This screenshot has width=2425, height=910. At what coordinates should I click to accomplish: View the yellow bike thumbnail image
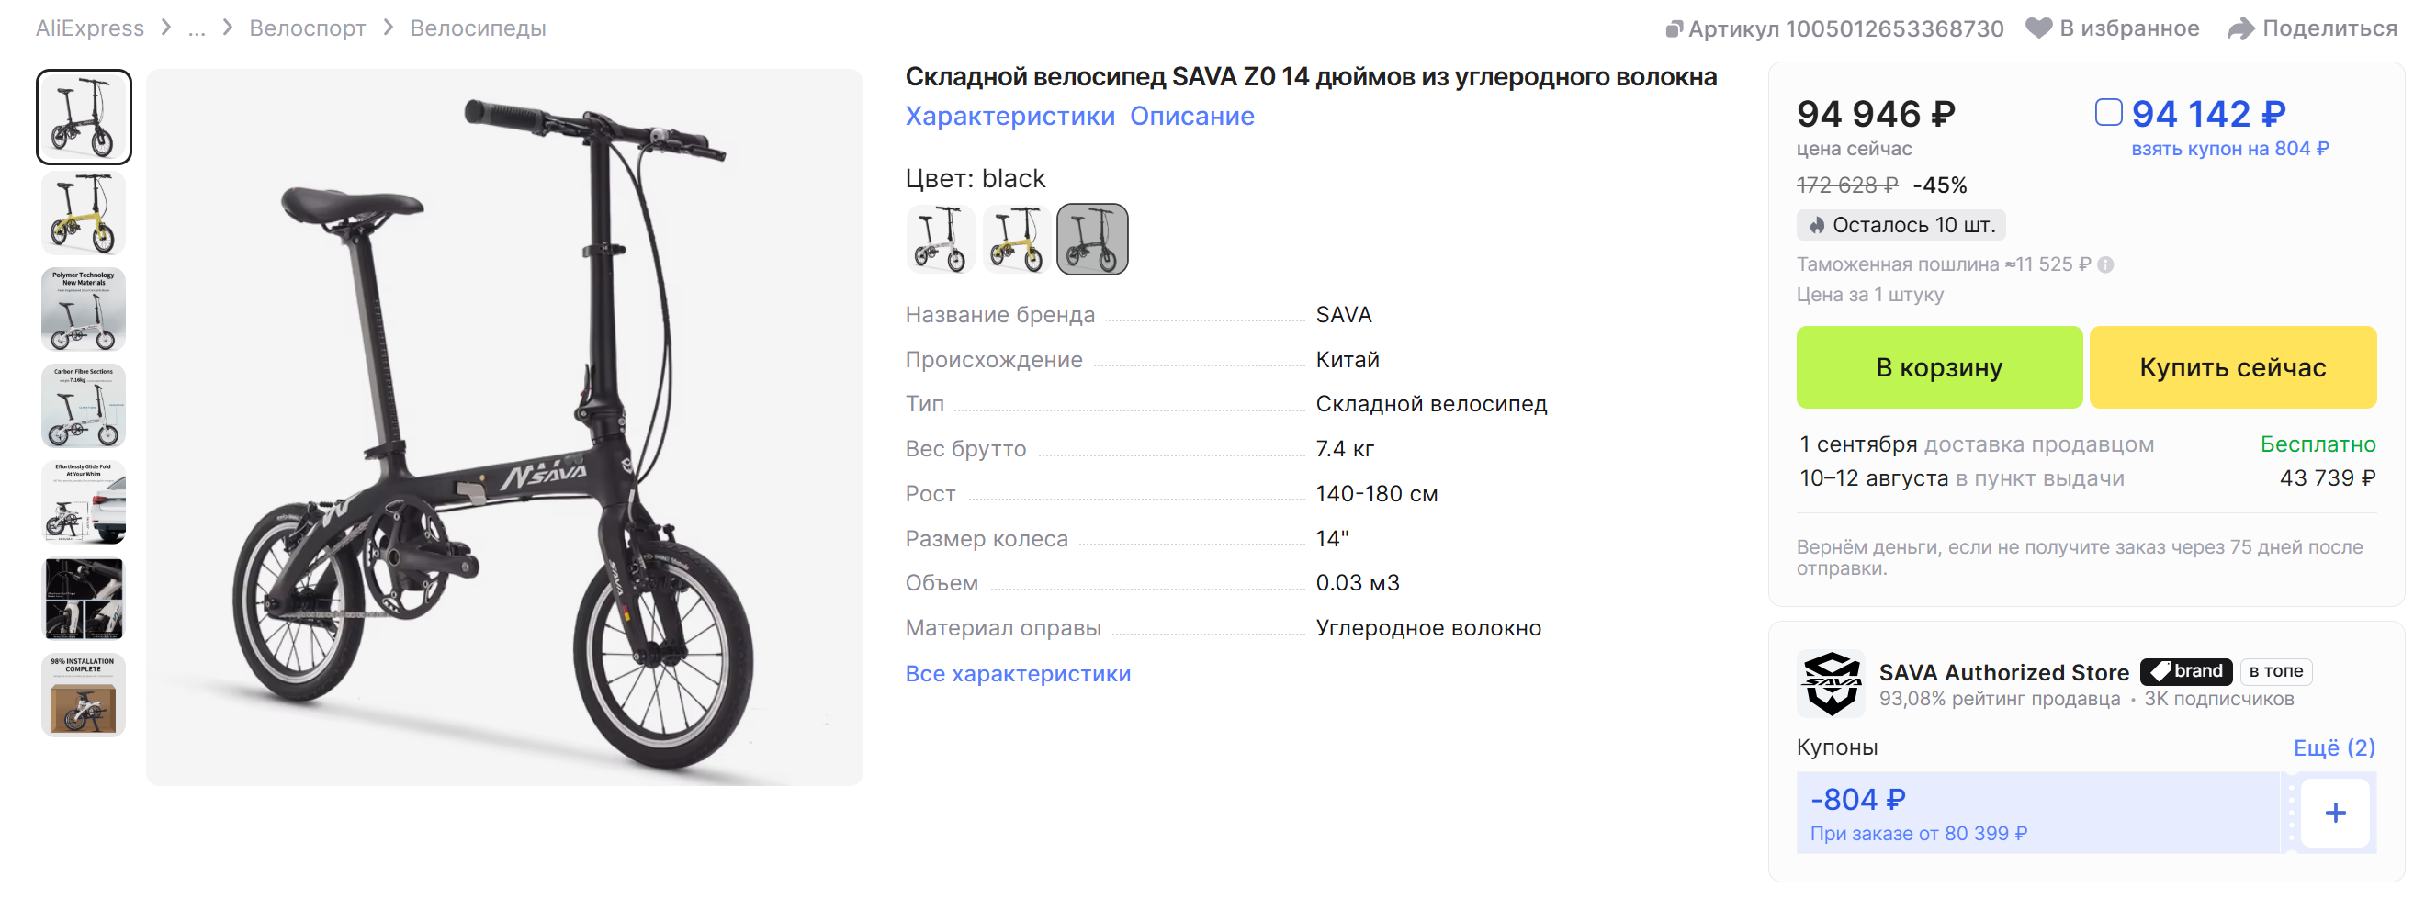[84, 214]
